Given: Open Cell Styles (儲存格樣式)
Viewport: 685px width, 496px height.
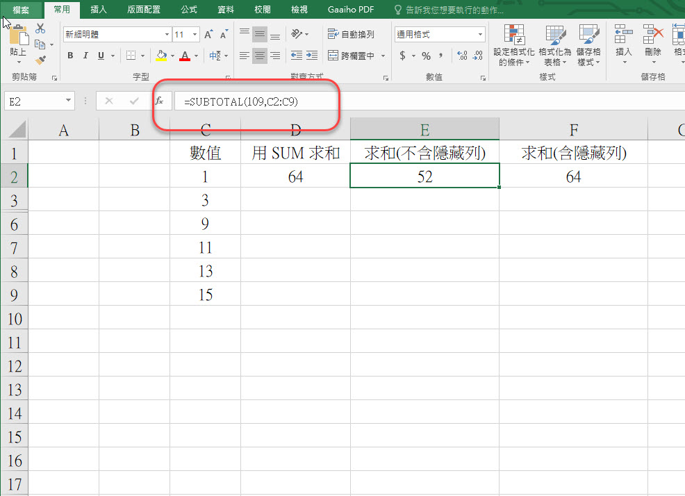Looking at the screenshot, I should [588, 45].
